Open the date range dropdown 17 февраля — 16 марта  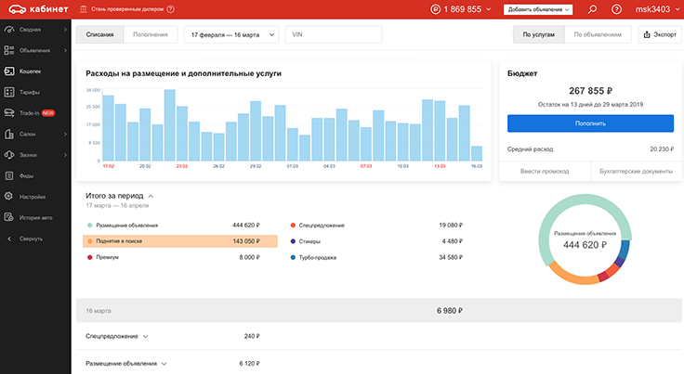click(231, 34)
